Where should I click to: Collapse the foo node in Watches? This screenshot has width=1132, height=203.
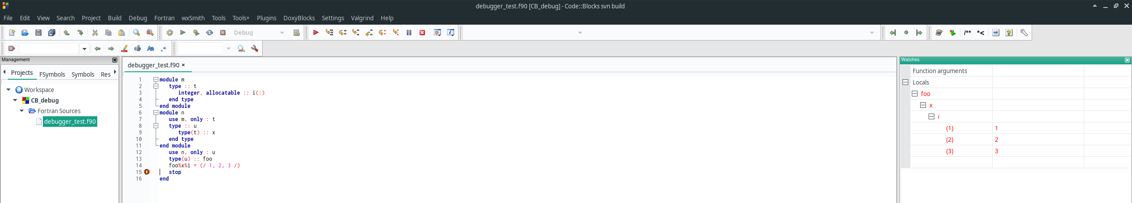(x=914, y=94)
